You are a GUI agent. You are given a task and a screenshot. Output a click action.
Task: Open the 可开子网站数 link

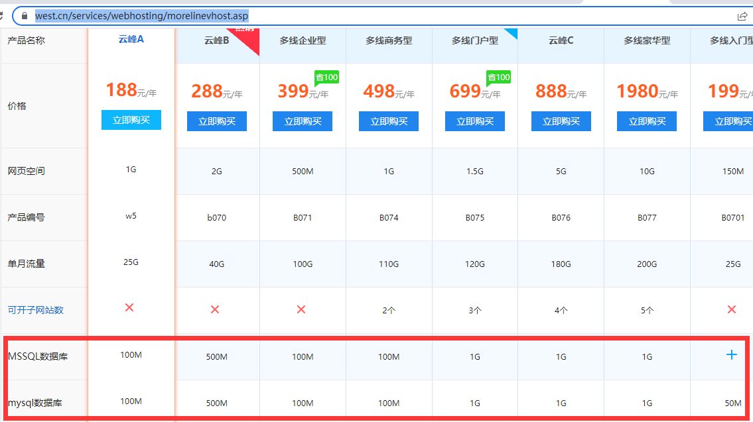click(x=35, y=310)
